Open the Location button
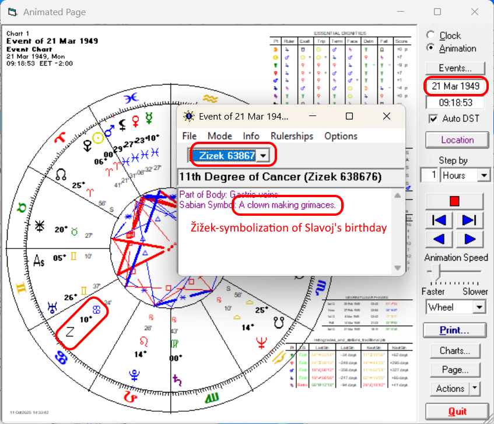494x424 pixels. pyautogui.click(x=457, y=140)
